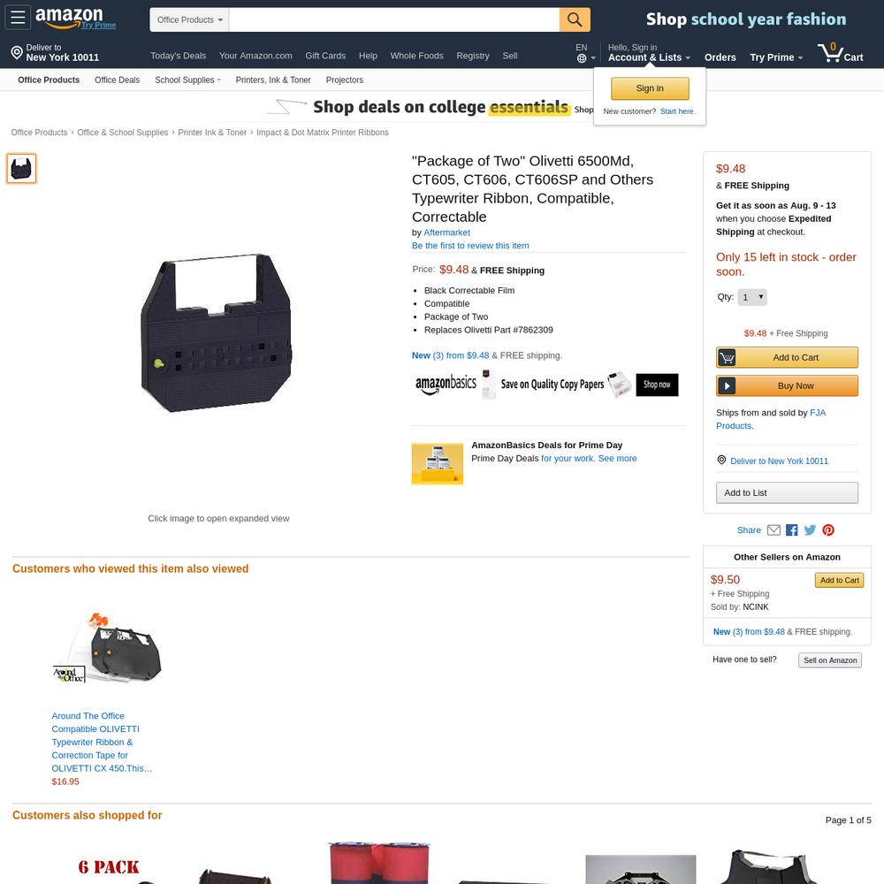Click the orange search magnifier button

point(575,19)
